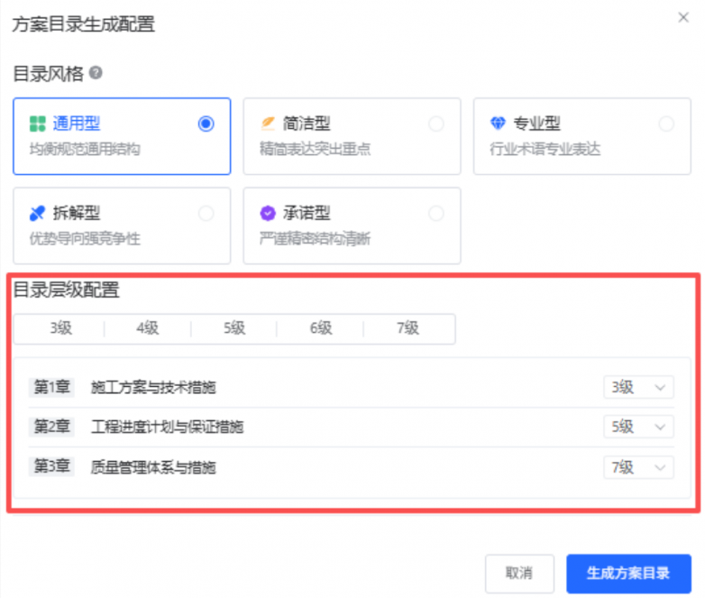The image size is (705, 598).
Task: Open the 7级 dropdown for 第3章
Action: pos(638,467)
